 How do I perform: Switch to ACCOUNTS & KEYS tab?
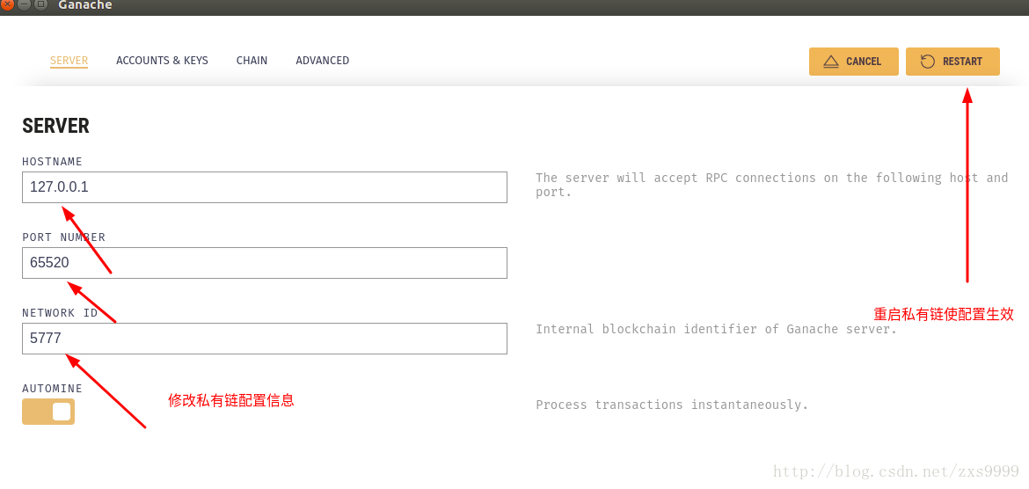[x=162, y=61]
